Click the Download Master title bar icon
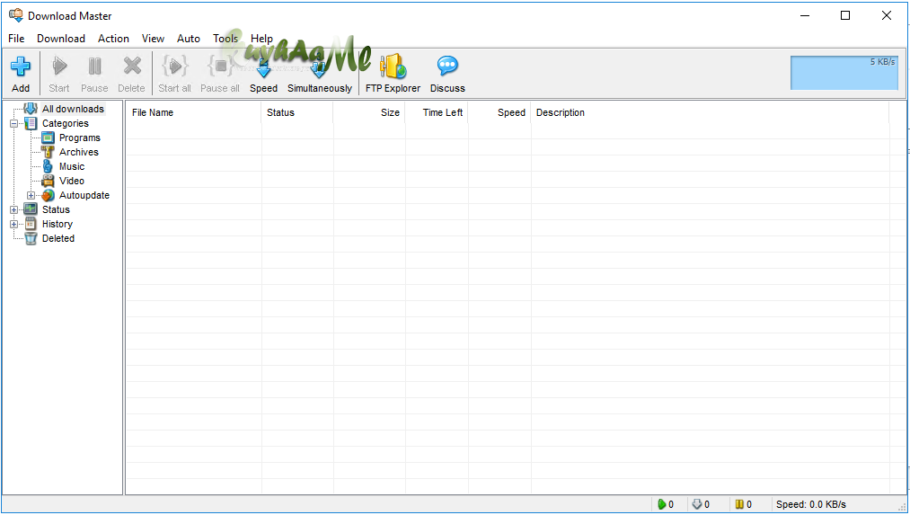The image size is (910, 515). (15, 15)
